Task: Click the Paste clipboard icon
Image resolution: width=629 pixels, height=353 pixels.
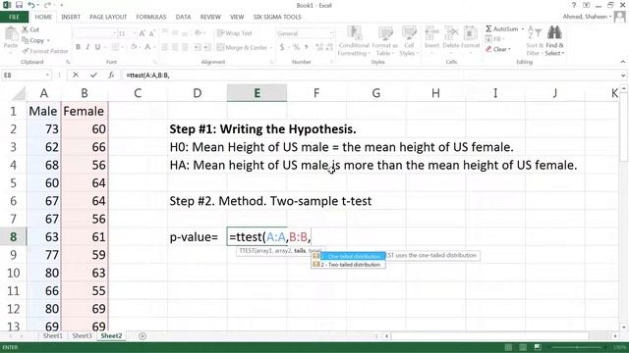Action: (x=11, y=34)
